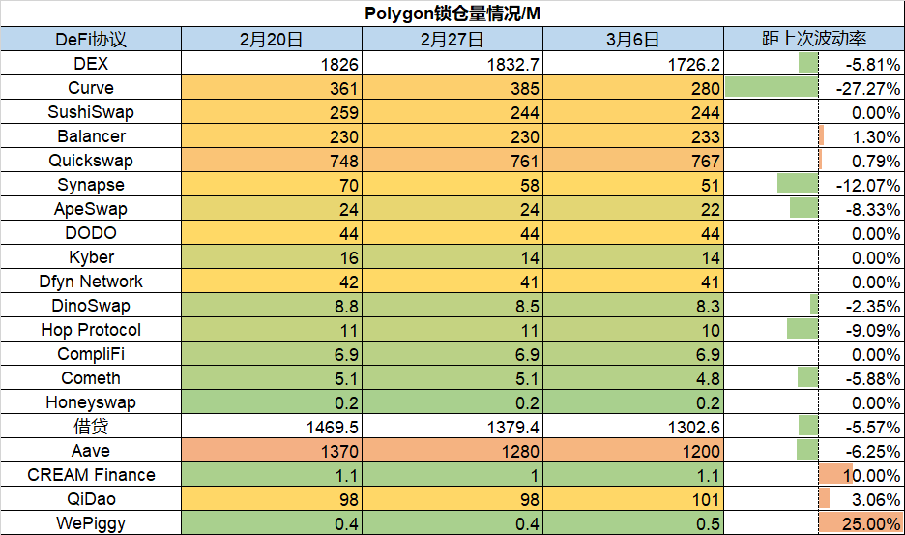Select Synapse value 70
Image resolution: width=905 pixels, height=535 pixels.
click(272, 185)
